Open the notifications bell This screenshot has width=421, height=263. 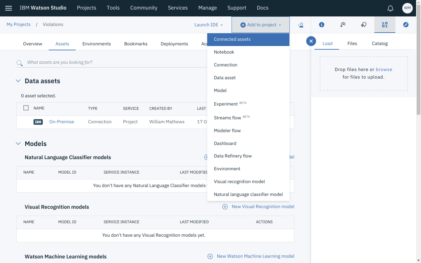point(390,8)
